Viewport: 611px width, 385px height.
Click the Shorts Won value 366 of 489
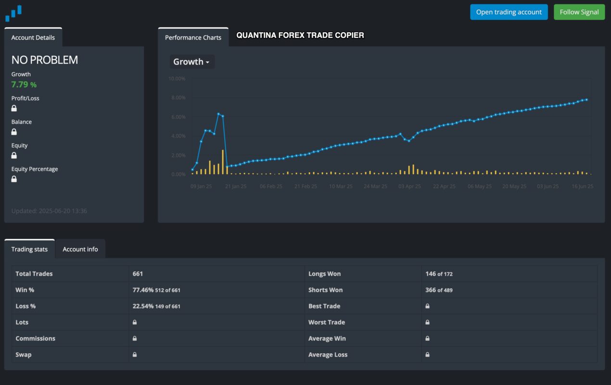(439, 290)
